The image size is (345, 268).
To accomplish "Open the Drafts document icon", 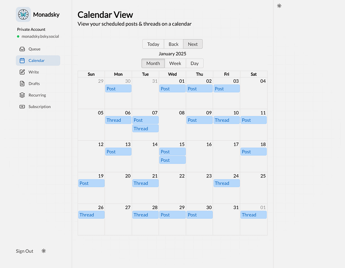I will click(x=22, y=84).
